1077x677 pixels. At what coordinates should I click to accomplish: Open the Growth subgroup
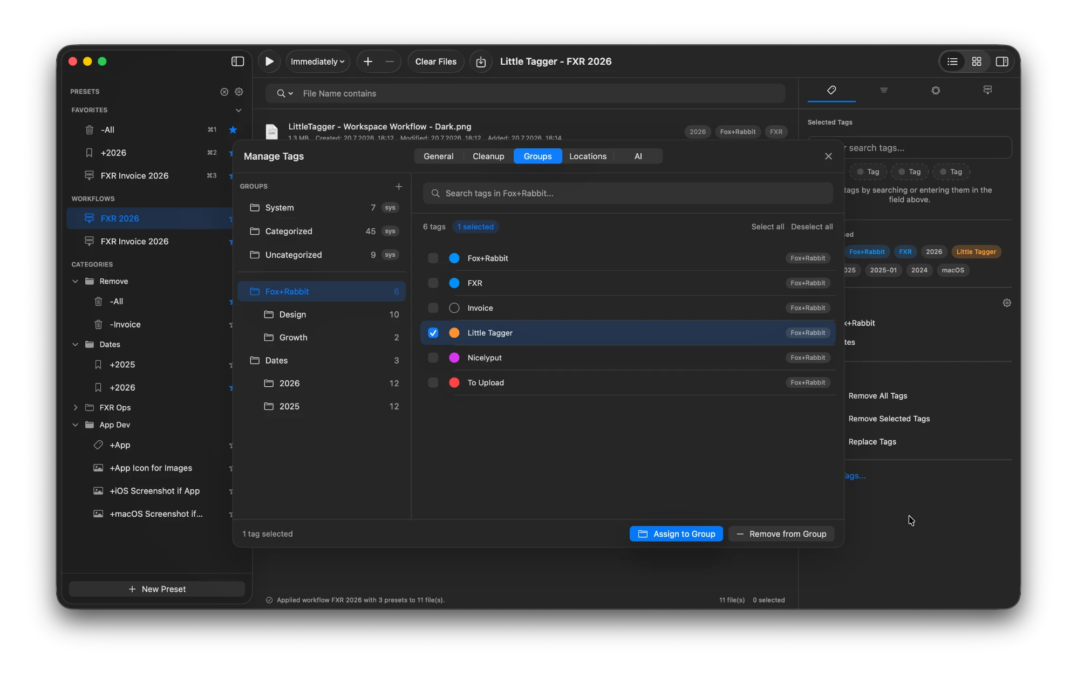322,338
